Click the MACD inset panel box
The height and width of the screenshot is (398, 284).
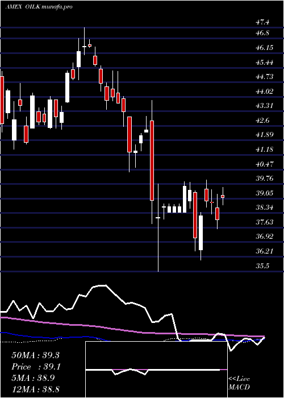(x=156, y=370)
